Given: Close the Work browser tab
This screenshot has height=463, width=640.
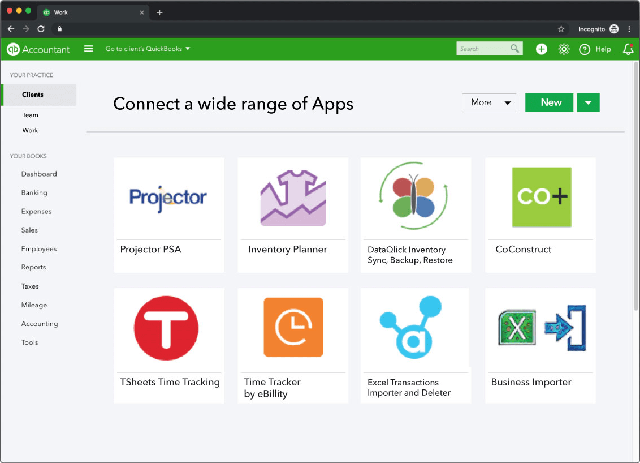Looking at the screenshot, I should point(142,12).
